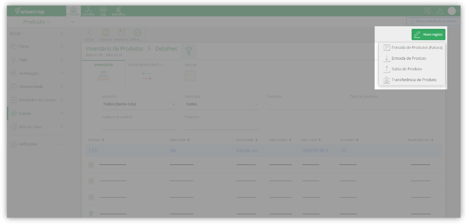
Task: Click the Novo registo button
Action: [428, 34]
